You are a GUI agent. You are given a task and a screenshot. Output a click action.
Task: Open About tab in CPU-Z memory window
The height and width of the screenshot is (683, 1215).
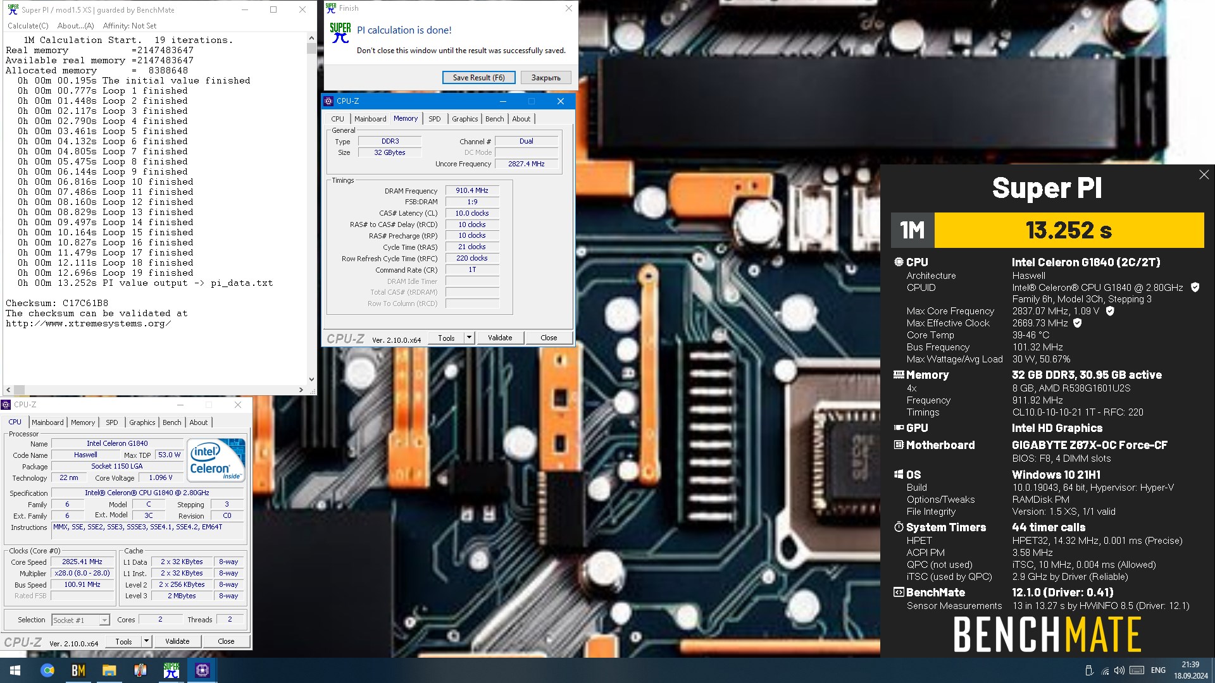coord(521,119)
